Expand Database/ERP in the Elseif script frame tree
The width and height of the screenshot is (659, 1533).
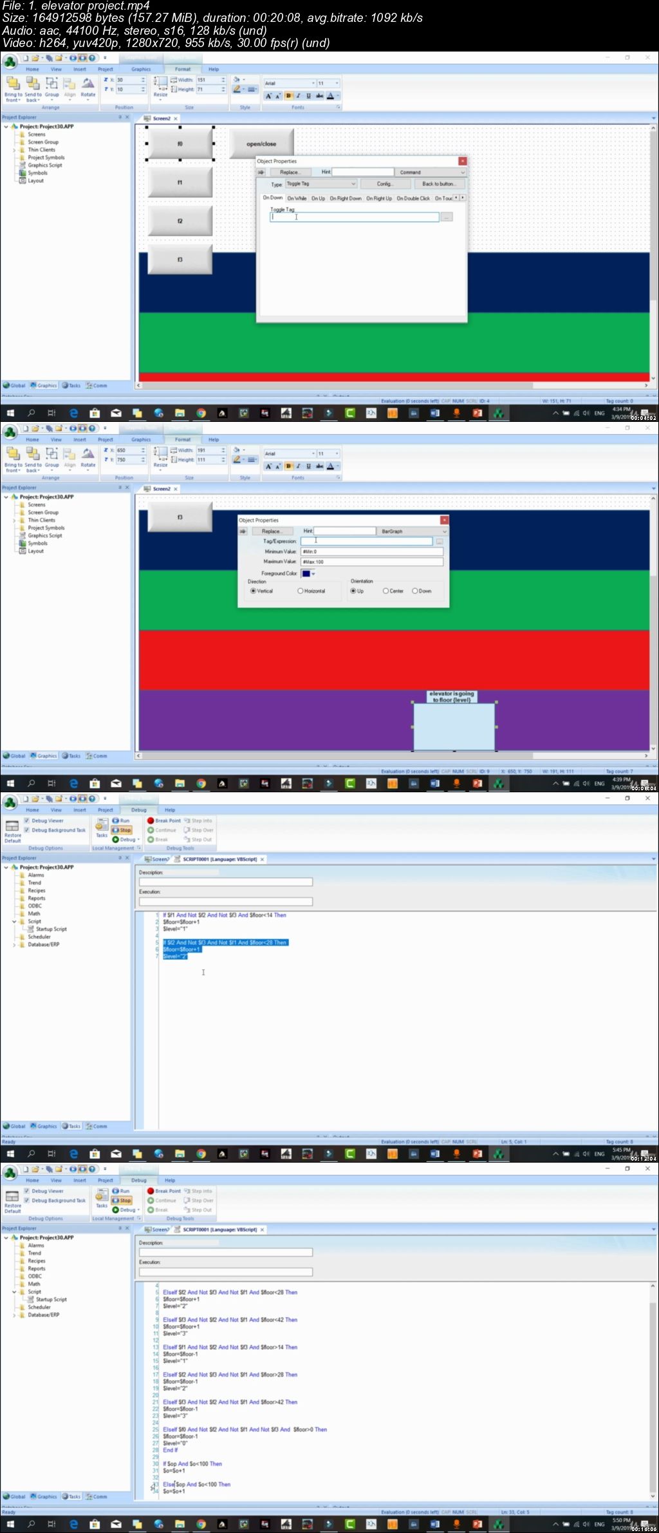tap(14, 1315)
